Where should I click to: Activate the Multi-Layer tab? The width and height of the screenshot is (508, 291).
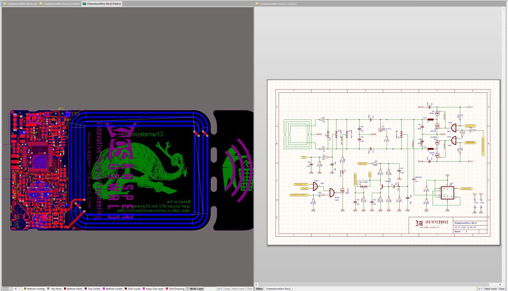[x=195, y=289]
